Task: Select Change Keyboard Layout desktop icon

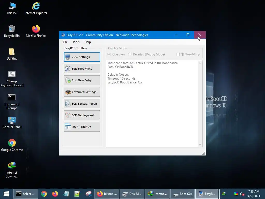Action: (12, 79)
